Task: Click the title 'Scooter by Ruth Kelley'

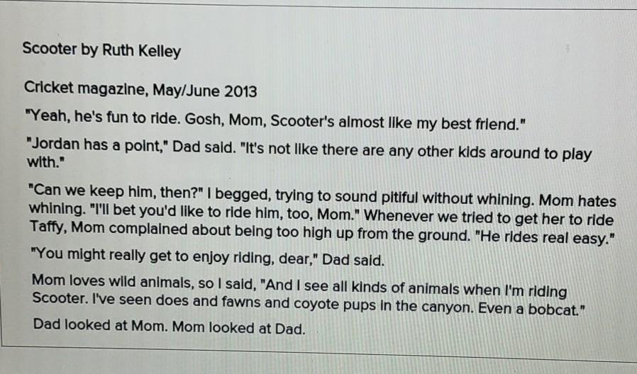Action: click(101, 50)
